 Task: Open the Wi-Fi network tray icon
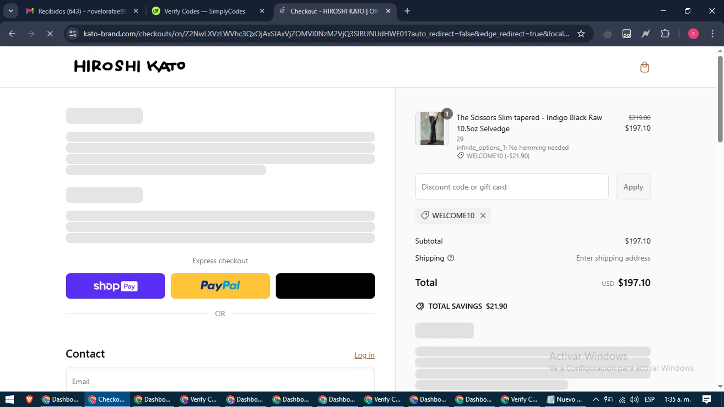[622, 400]
